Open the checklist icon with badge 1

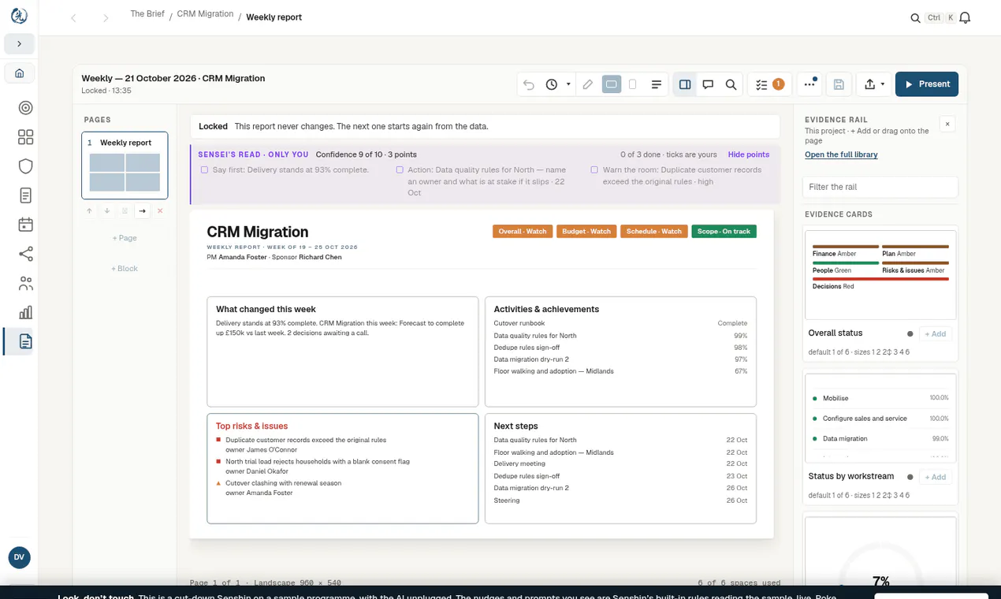click(x=769, y=84)
